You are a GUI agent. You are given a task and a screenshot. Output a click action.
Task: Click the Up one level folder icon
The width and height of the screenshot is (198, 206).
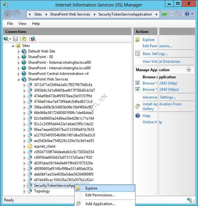(24, 39)
